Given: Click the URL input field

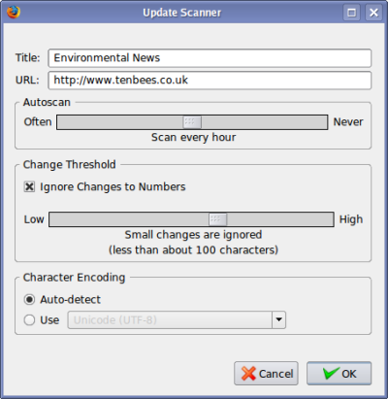Looking at the screenshot, I should click(210, 81).
